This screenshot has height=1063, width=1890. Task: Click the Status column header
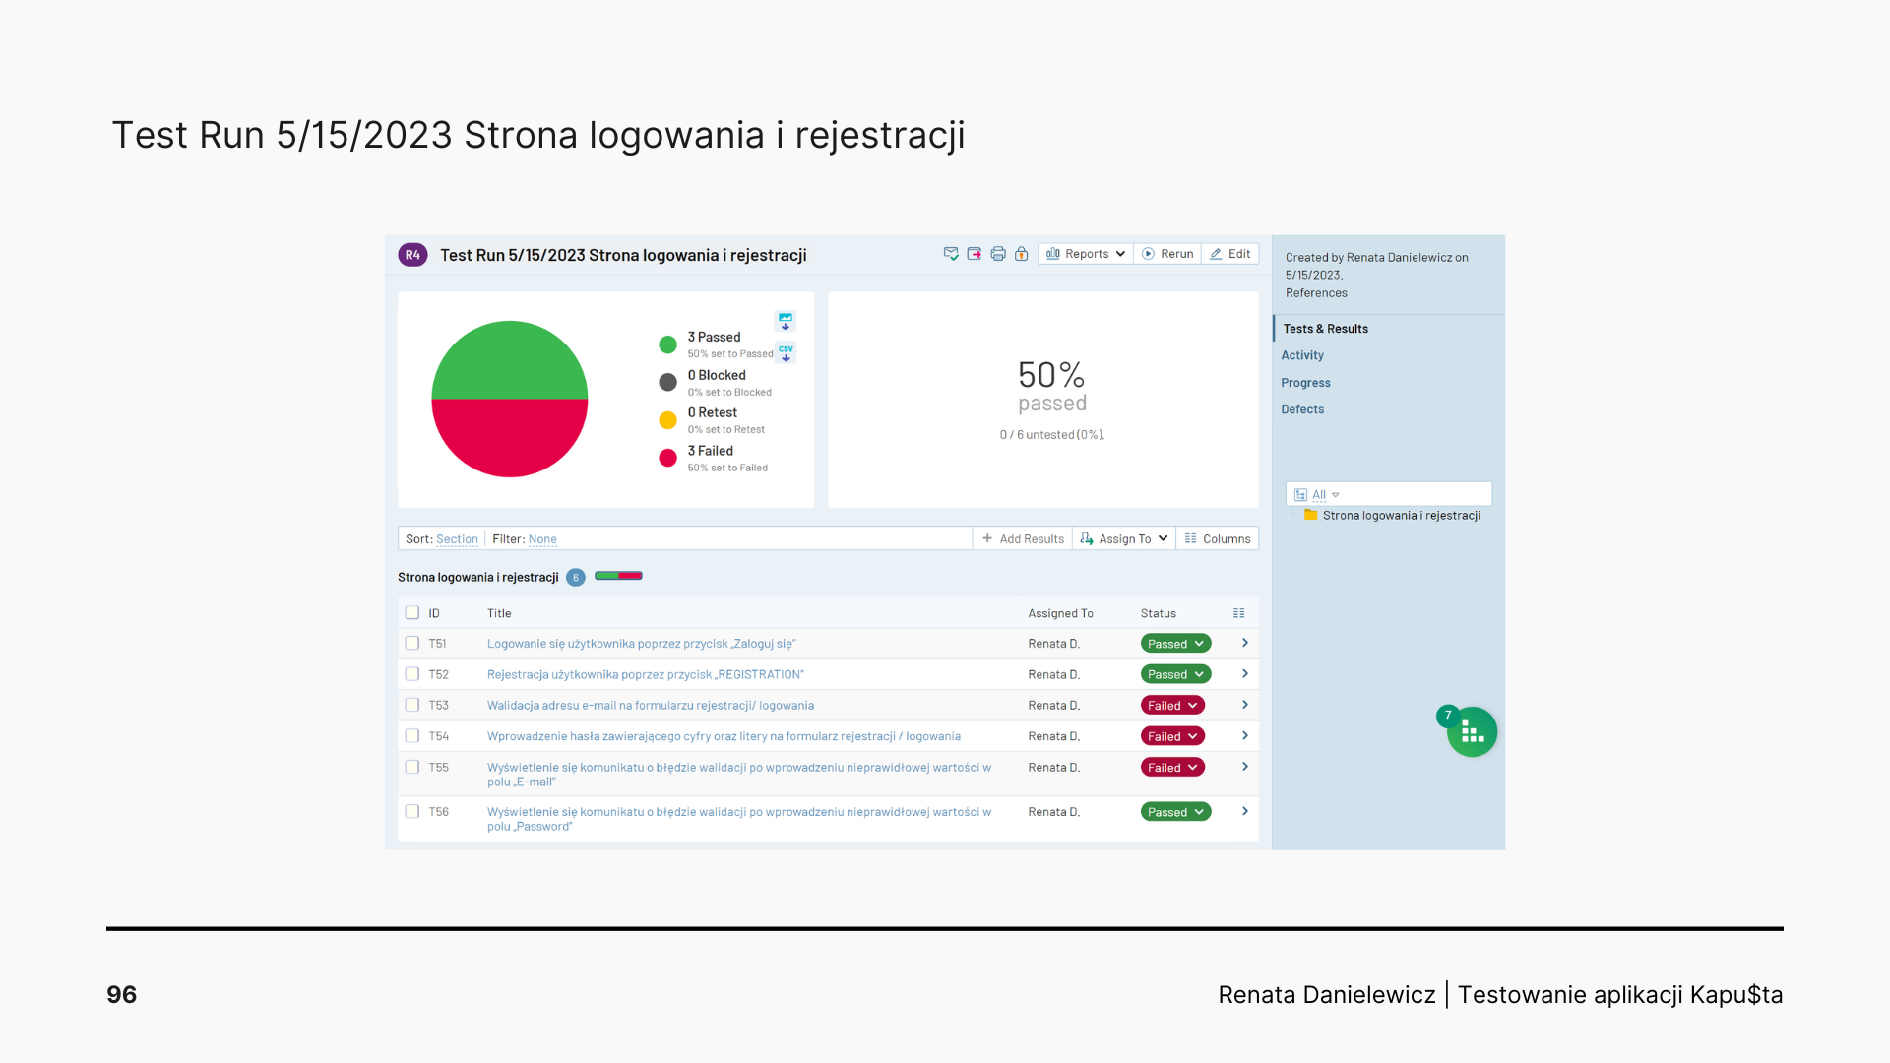(1159, 613)
